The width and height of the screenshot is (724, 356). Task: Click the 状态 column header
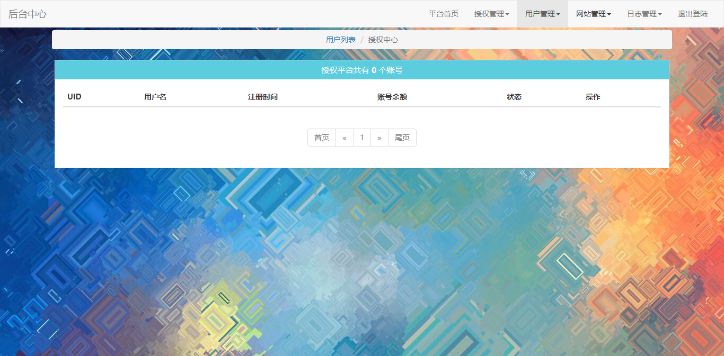pos(514,97)
